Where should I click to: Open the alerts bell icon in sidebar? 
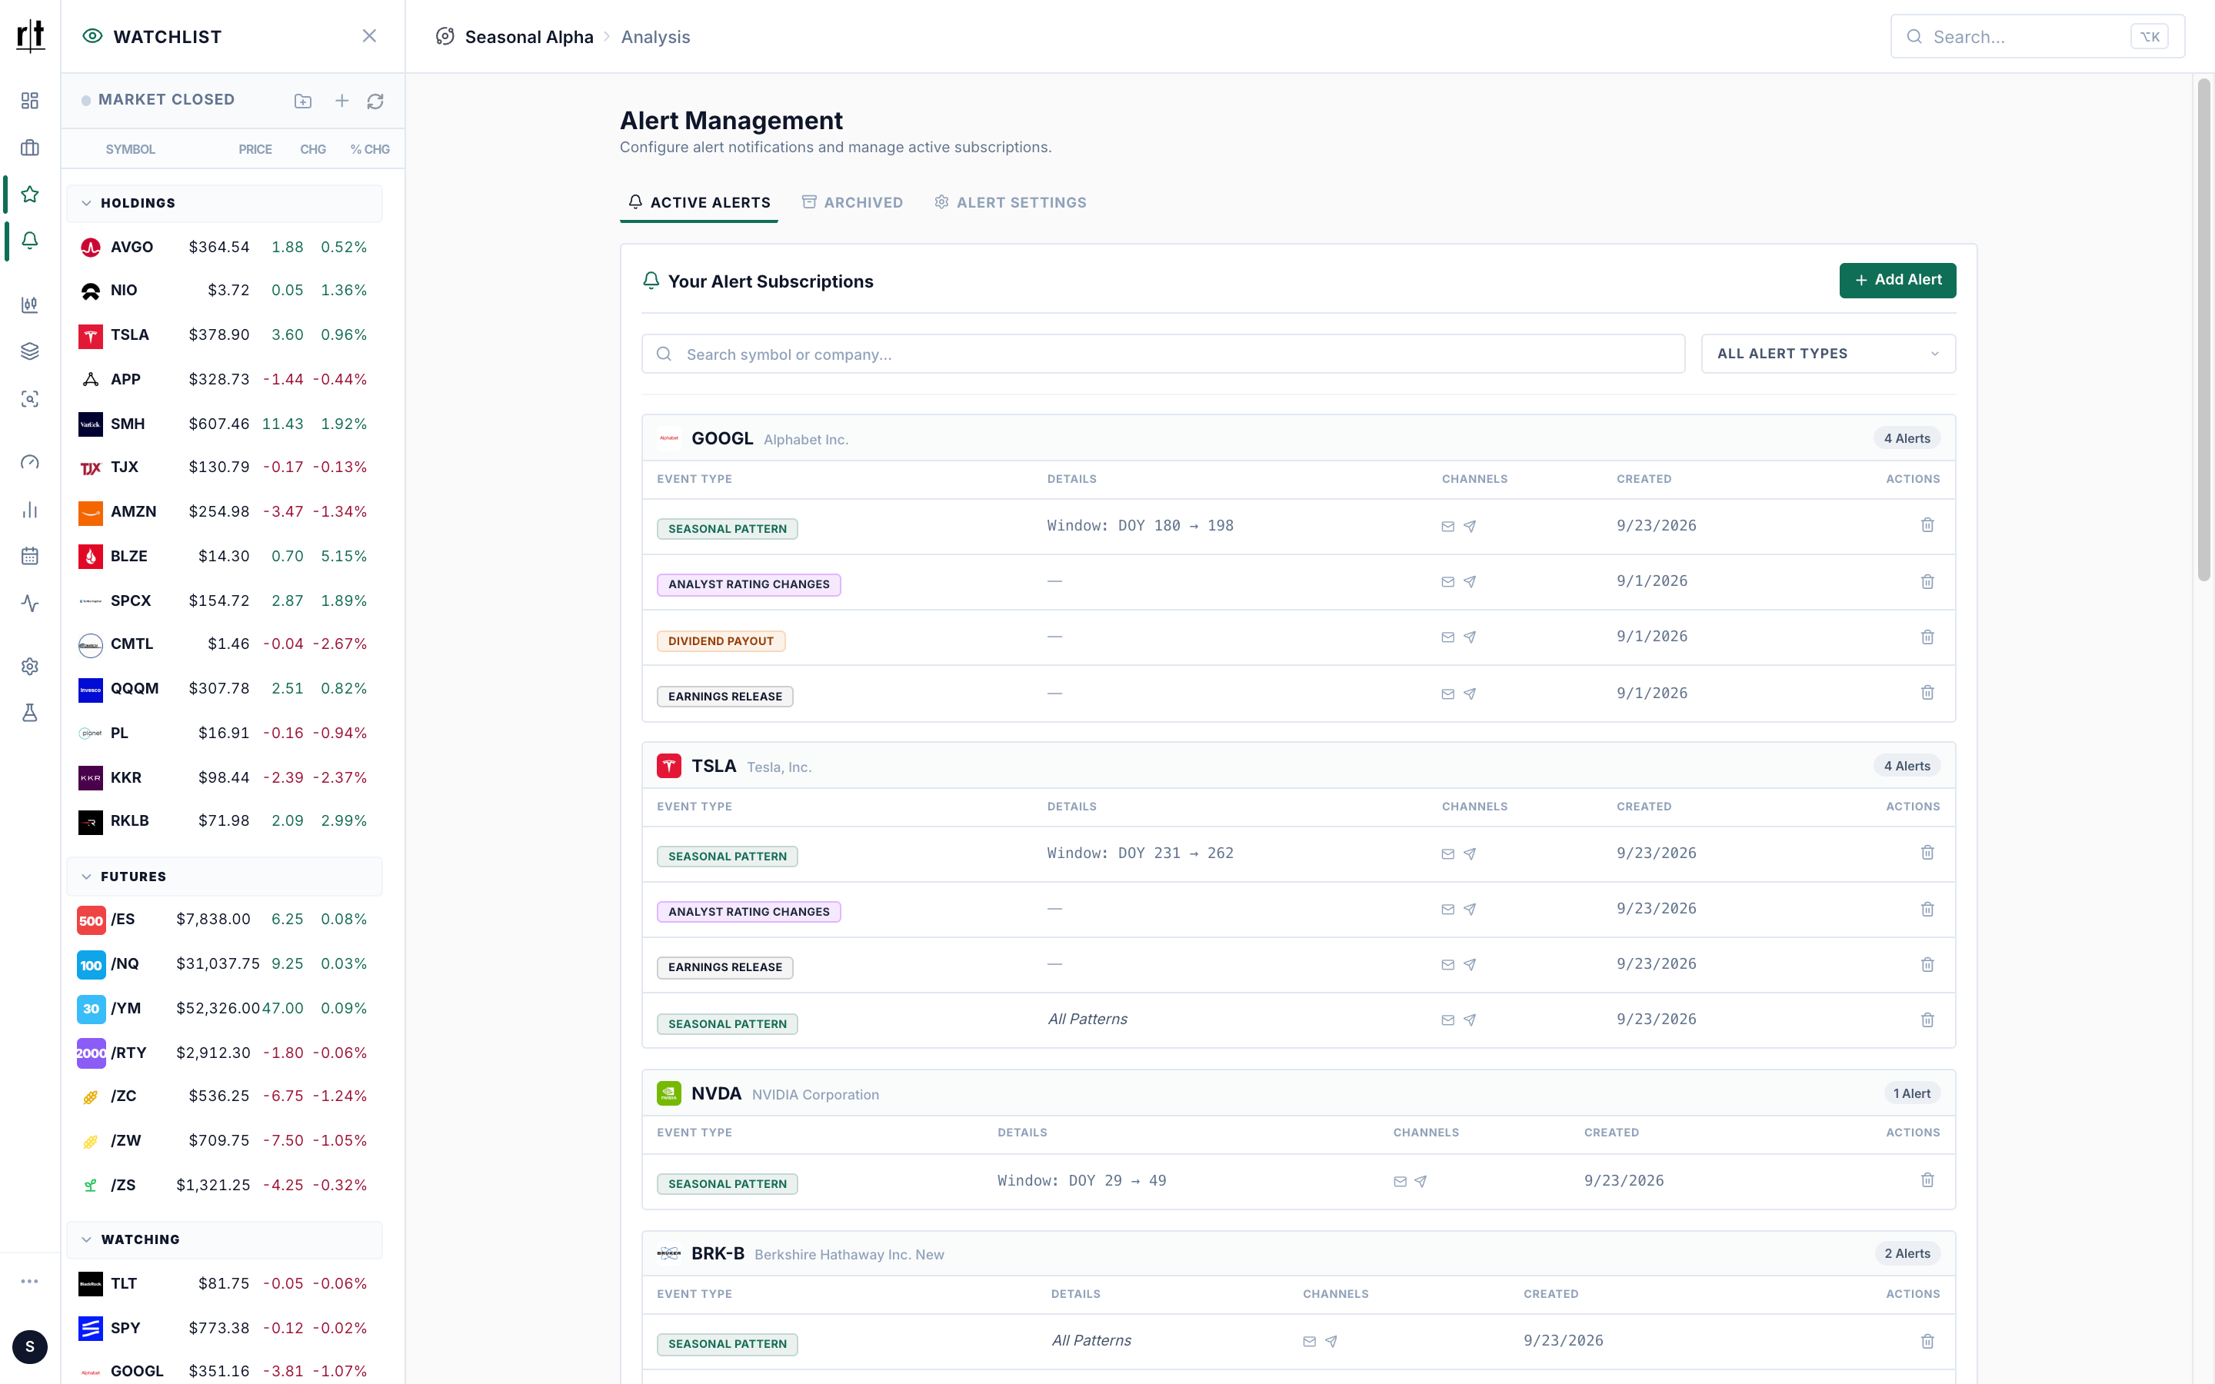(29, 241)
